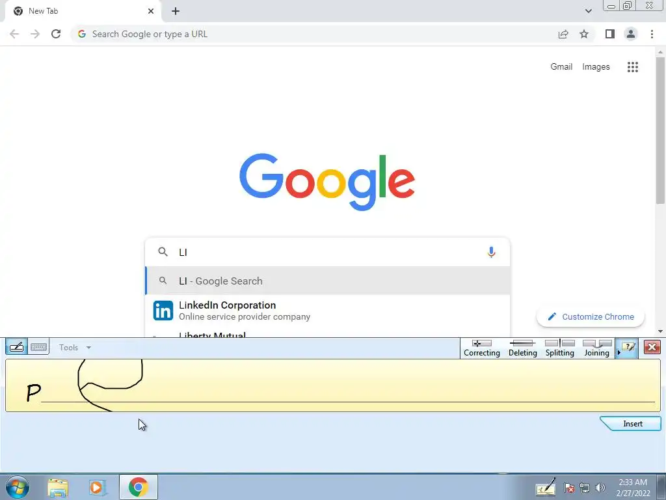This screenshot has width=666, height=500.
Task: Open the Chrome profile avatar
Action: tap(631, 34)
